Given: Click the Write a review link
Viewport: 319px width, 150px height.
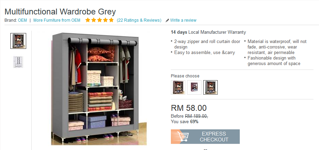Looking at the screenshot, I should coord(183,20).
